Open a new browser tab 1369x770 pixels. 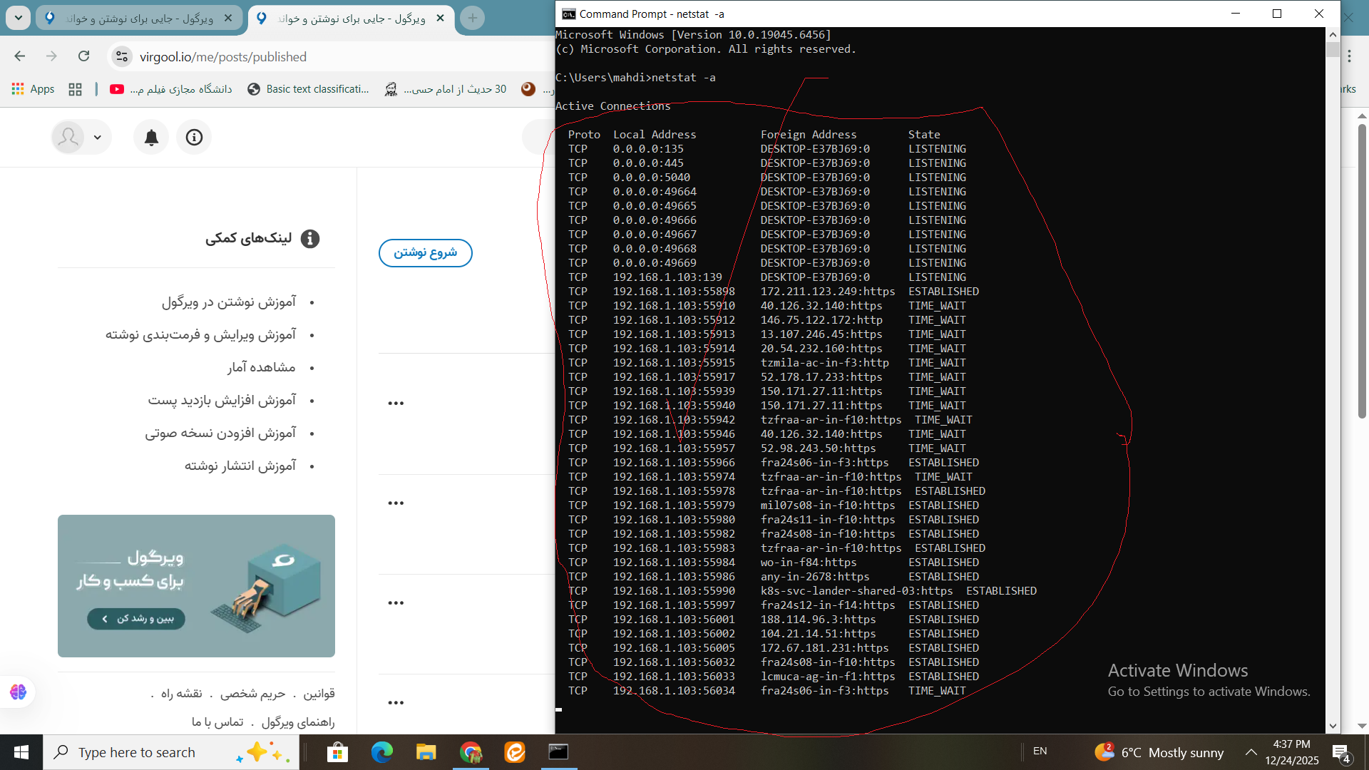472,18
